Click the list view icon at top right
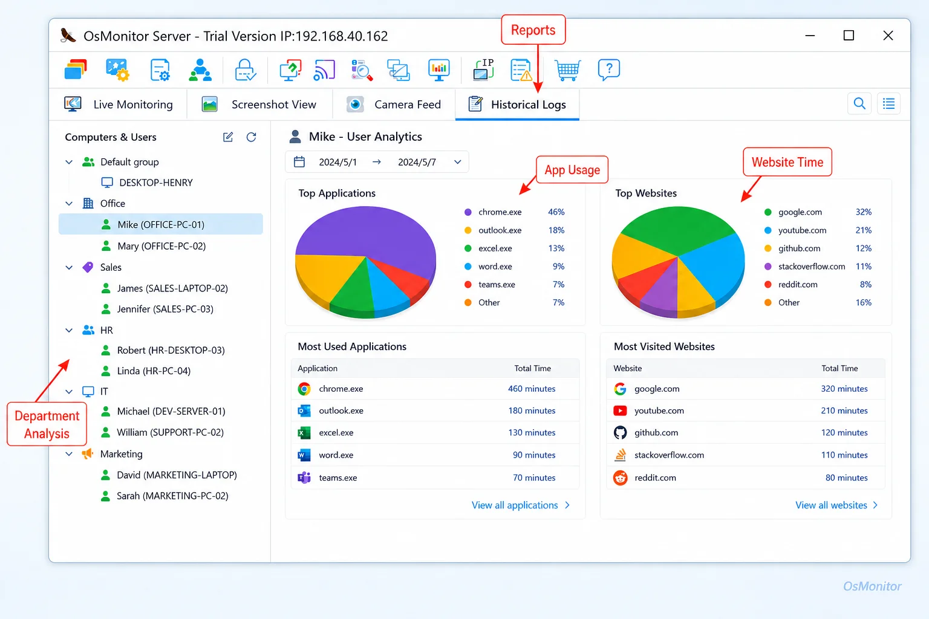 pos(888,104)
